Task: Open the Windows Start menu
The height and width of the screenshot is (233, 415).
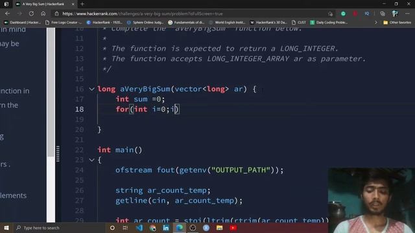Action: click(x=6, y=228)
